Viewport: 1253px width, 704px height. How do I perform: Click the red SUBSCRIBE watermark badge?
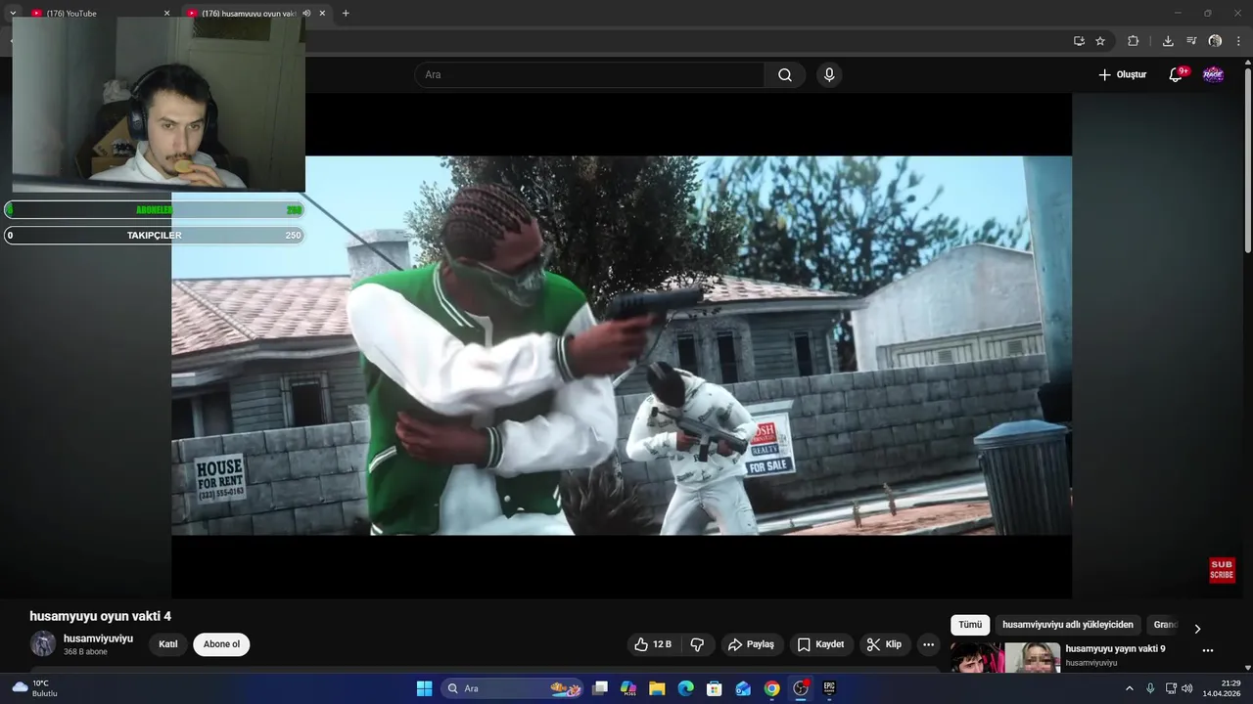point(1222,570)
